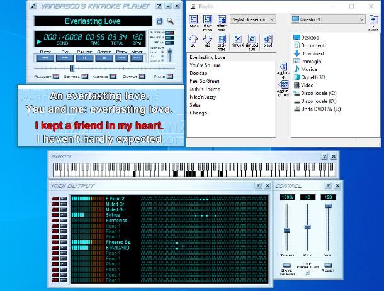Open help for the MIDI Output window
384x291 pixels.
point(258,186)
